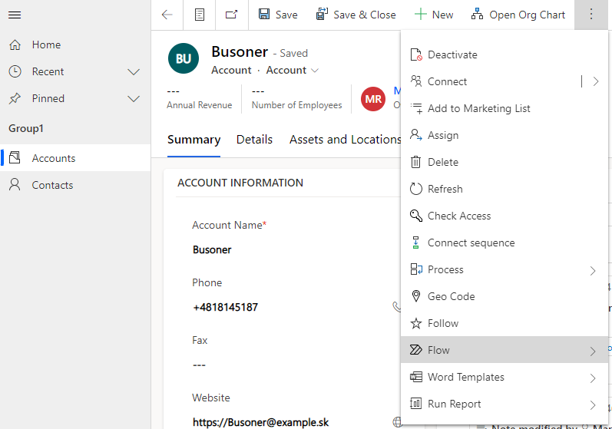Switch to the Details tab

(x=254, y=140)
